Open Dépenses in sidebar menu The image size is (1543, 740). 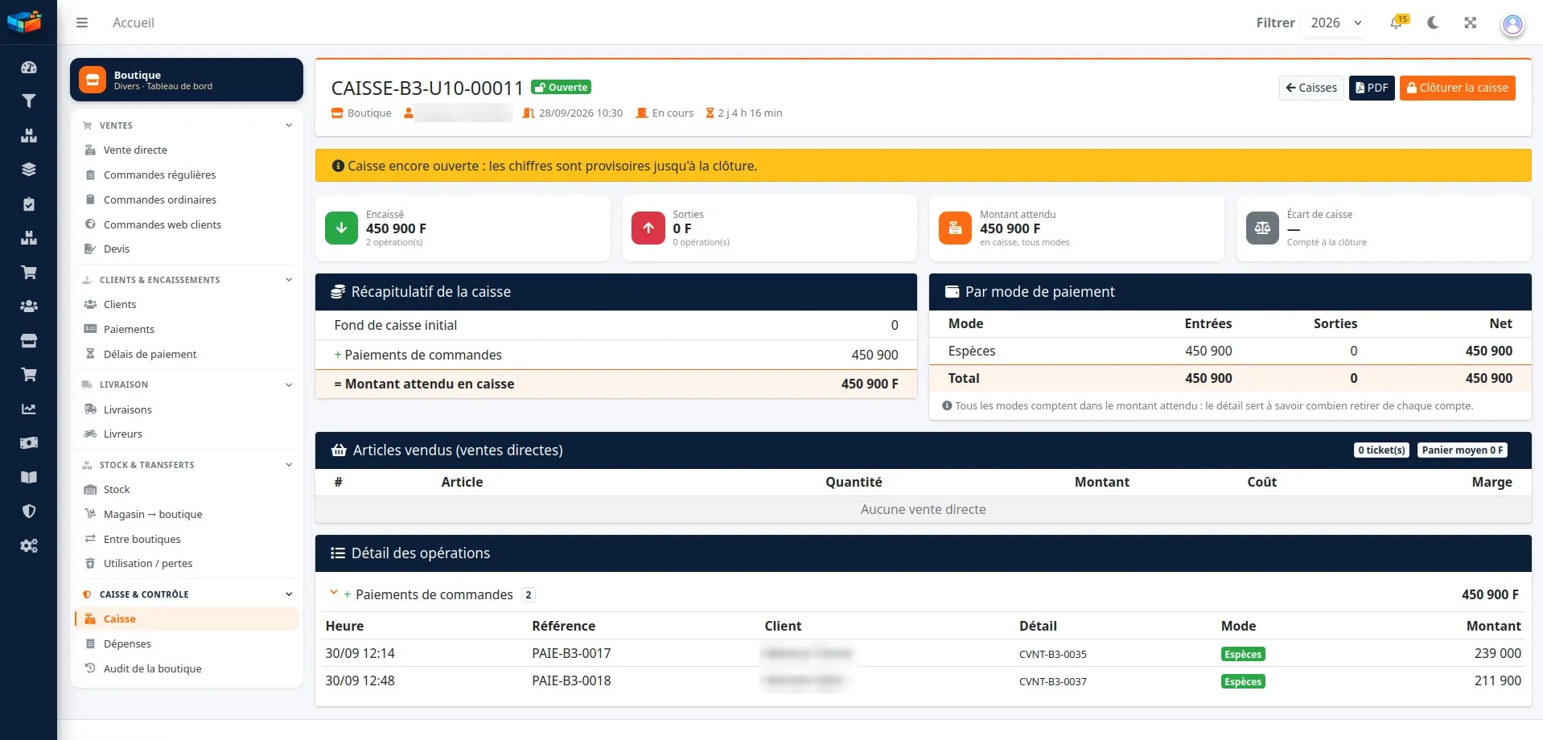[x=127, y=643]
